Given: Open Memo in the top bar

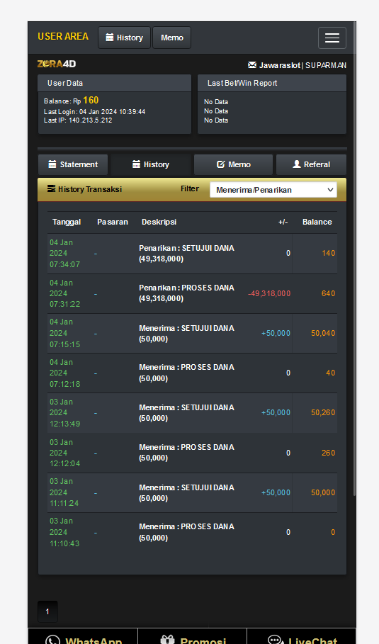Looking at the screenshot, I should (x=171, y=38).
